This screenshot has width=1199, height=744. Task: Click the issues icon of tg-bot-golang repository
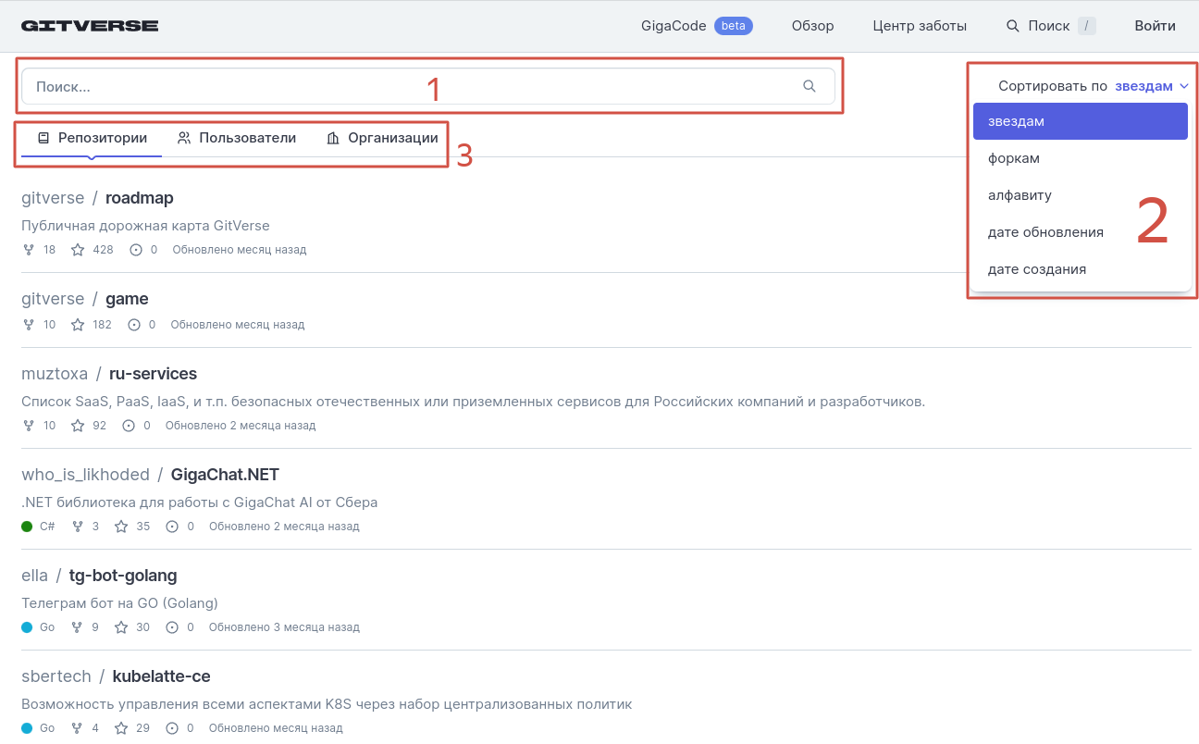(173, 627)
